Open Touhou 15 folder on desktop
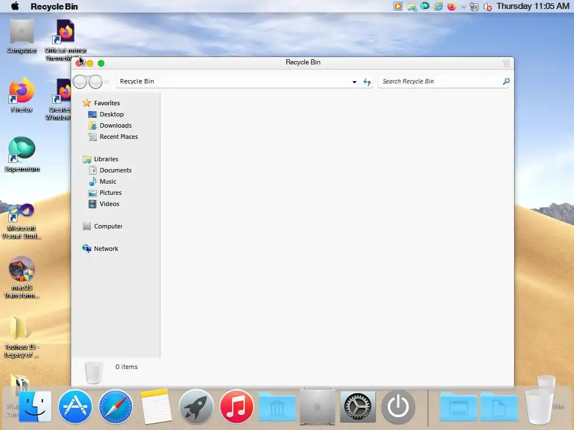The image size is (574, 430). click(x=22, y=337)
